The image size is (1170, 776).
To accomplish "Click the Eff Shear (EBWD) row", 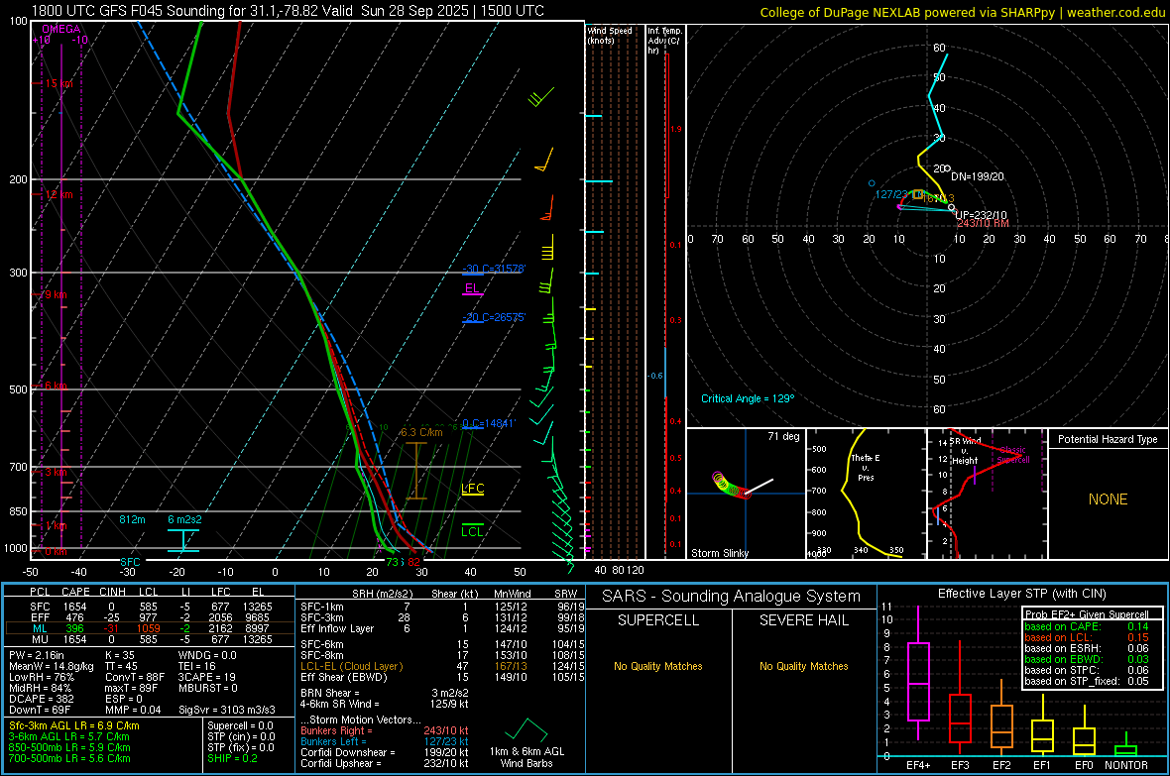I will (x=442, y=677).
